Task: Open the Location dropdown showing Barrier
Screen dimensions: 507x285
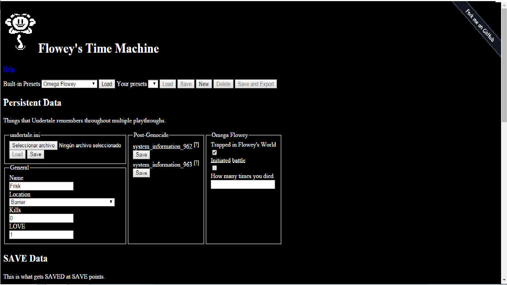Action: click(62, 202)
